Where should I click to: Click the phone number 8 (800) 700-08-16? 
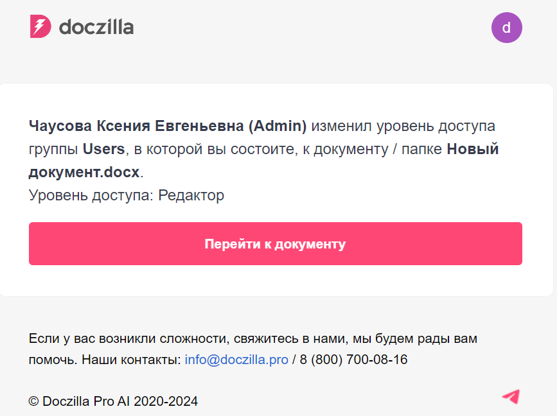tap(353, 360)
